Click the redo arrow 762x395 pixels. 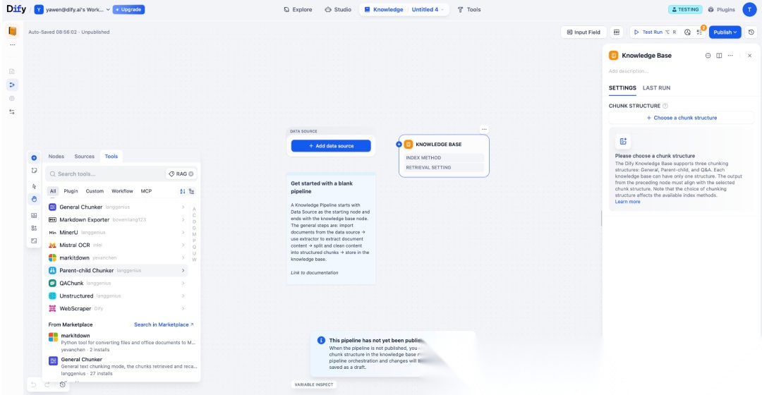[x=47, y=384]
